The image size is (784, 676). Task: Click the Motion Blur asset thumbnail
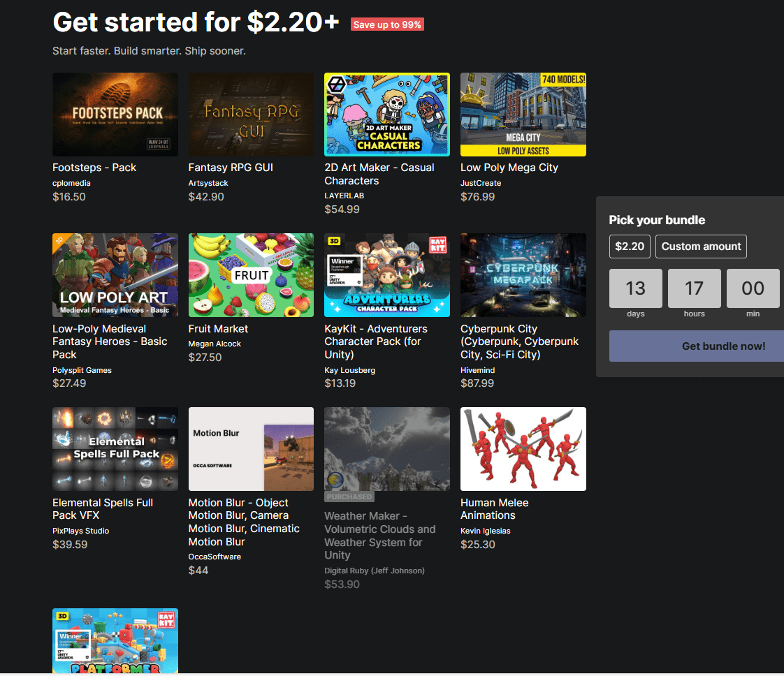click(x=251, y=449)
